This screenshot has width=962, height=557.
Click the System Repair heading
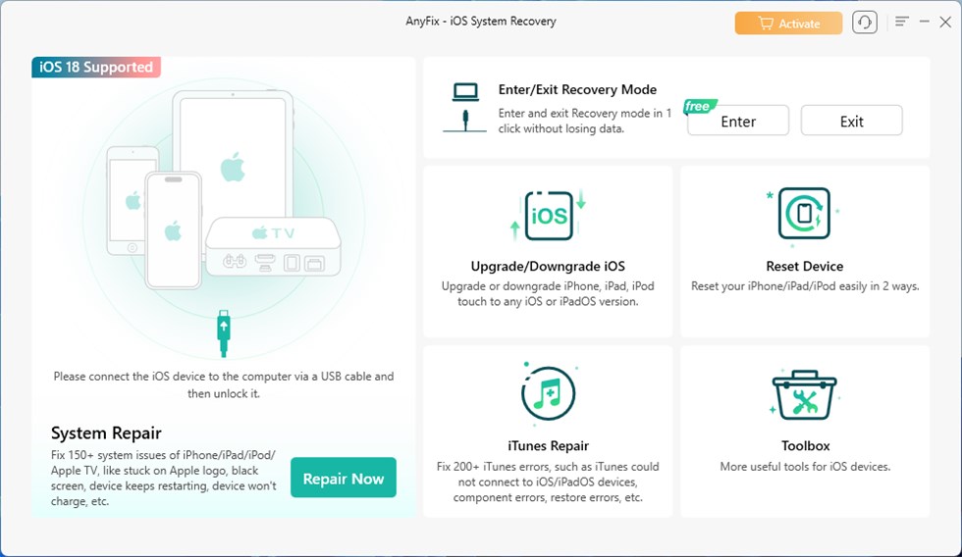[106, 433]
